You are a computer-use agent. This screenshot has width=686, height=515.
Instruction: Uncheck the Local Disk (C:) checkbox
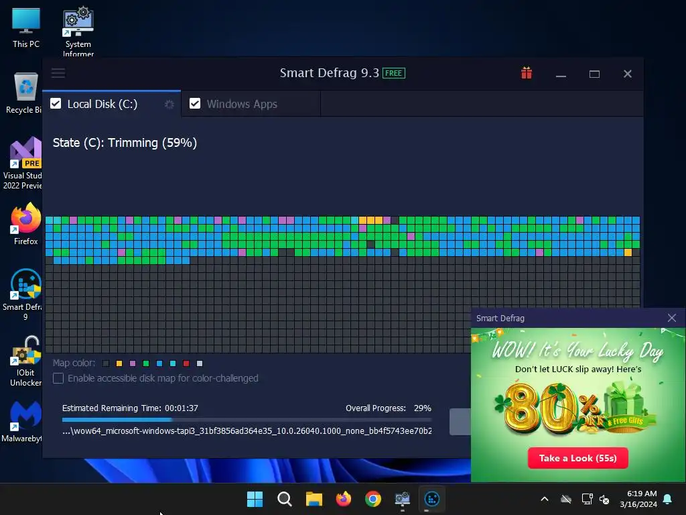tap(56, 103)
